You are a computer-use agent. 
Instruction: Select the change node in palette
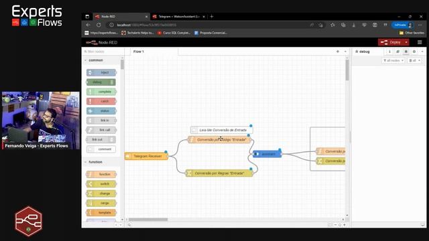101,193
